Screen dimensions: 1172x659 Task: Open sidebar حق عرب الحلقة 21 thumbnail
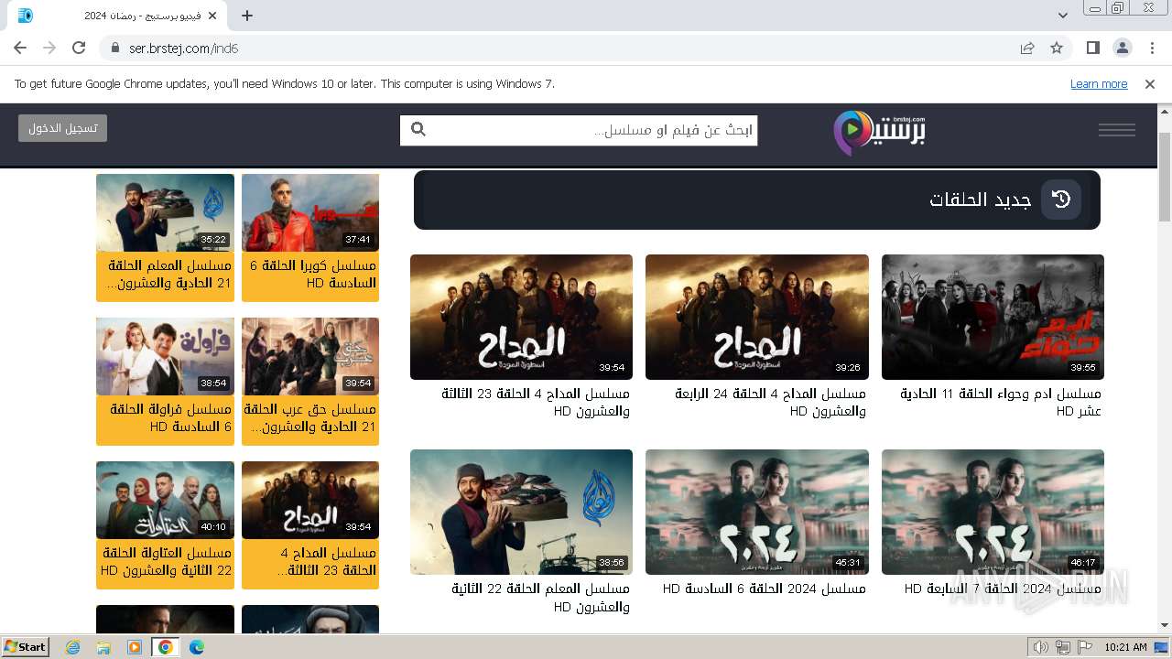point(310,356)
